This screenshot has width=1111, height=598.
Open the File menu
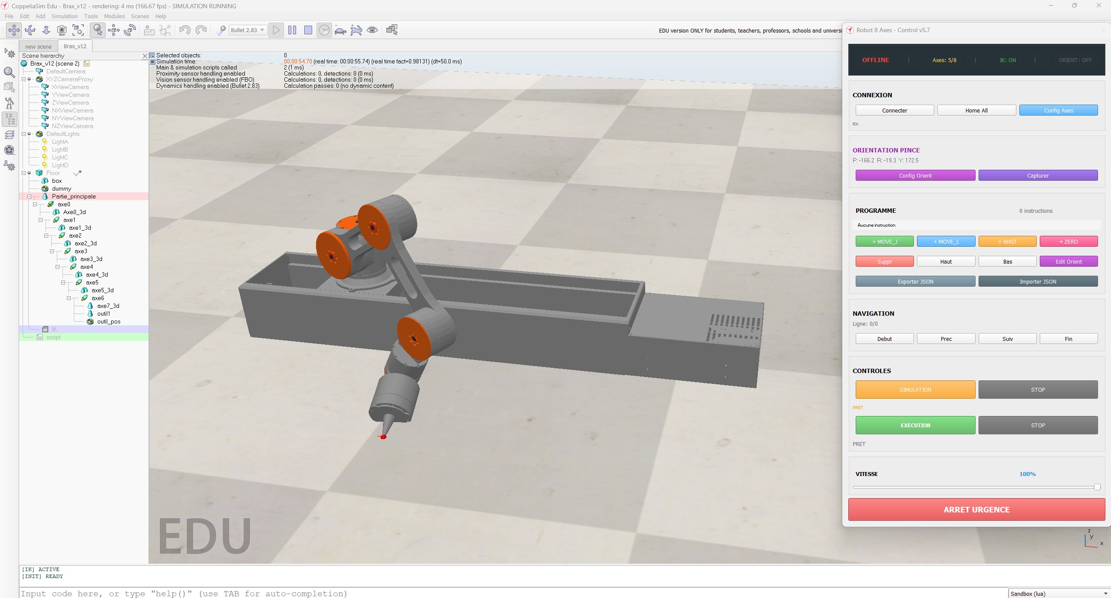click(9, 16)
